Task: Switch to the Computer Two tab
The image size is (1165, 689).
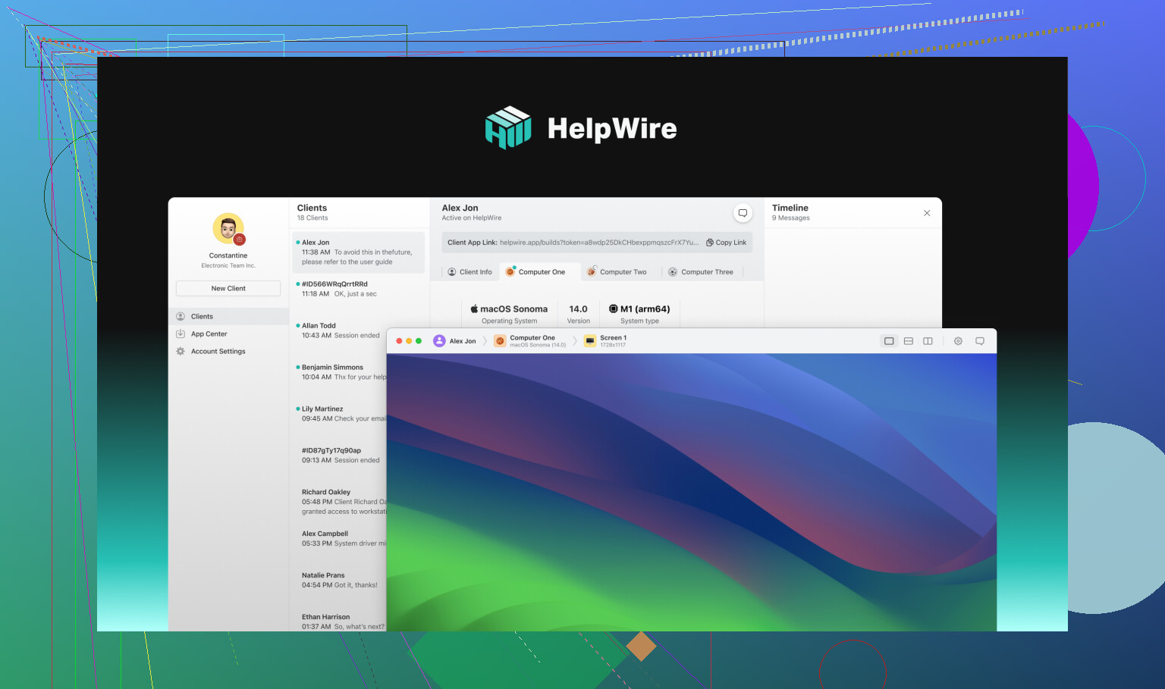Action: (x=617, y=272)
